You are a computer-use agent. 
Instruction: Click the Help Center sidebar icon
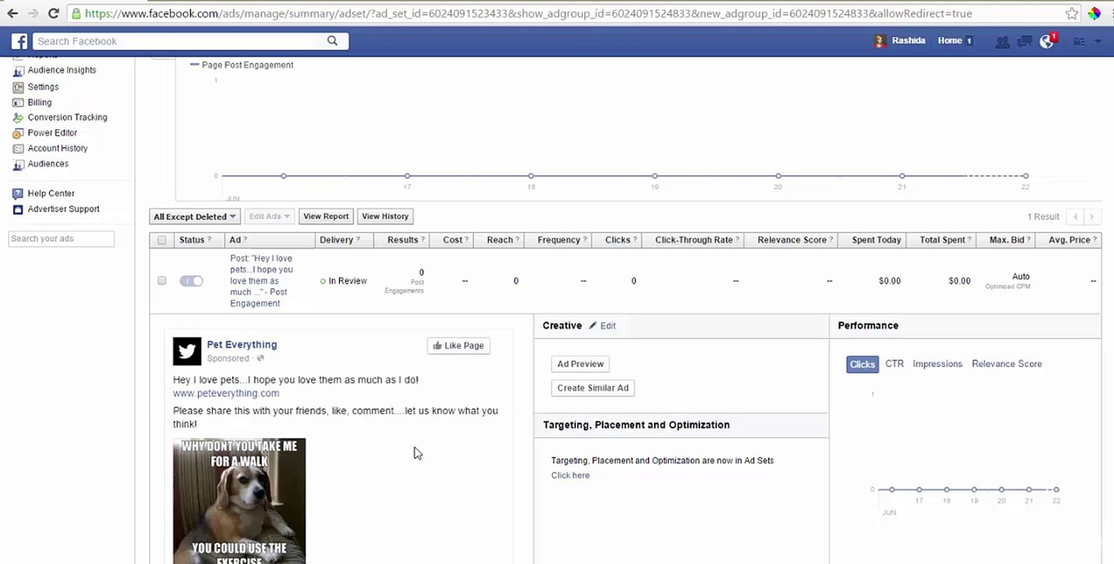point(18,193)
